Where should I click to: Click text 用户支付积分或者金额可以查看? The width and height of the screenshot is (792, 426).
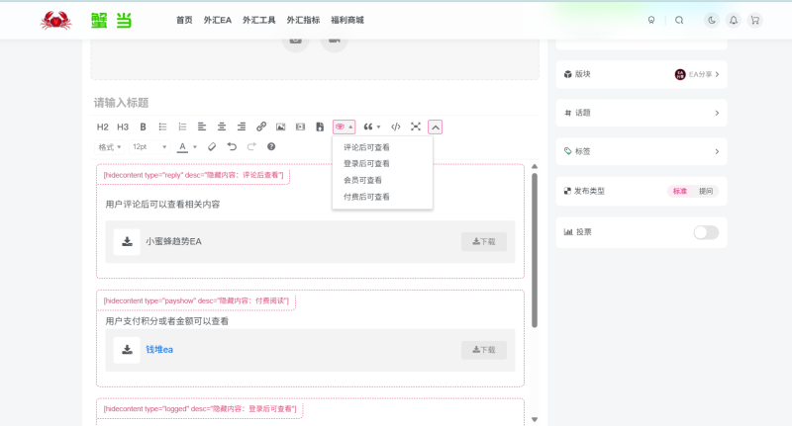coord(167,321)
